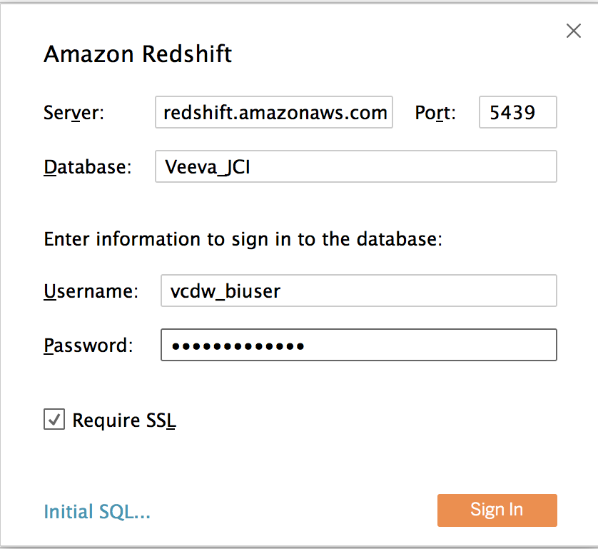The width and height of the screenshot is (598, 549).
Task: Toggle the Require SSL checkbox
Action: [54, 420]
